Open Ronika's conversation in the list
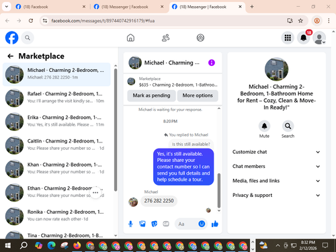336x252 pixels. pos(56,216)
